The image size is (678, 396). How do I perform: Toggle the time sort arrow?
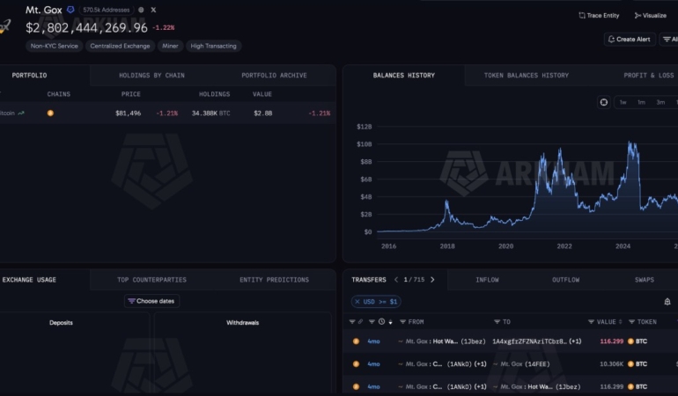tap(390, 322)
